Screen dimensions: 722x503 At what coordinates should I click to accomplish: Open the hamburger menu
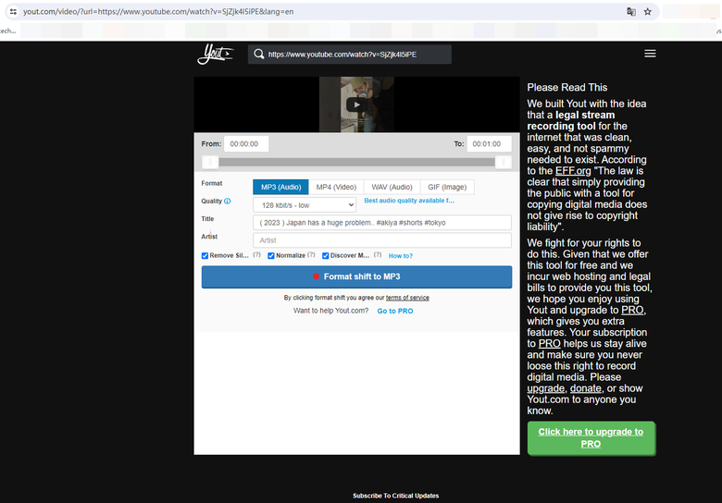[650, 54]
